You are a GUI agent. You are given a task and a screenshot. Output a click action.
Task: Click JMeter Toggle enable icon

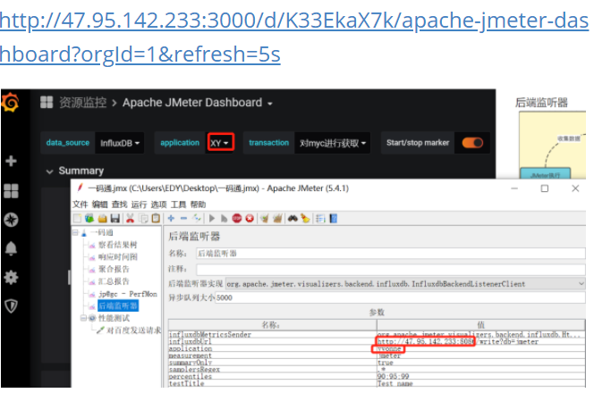tap(196, 218)
